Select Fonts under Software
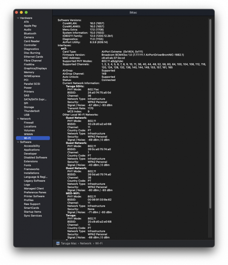 pos(27,165)
